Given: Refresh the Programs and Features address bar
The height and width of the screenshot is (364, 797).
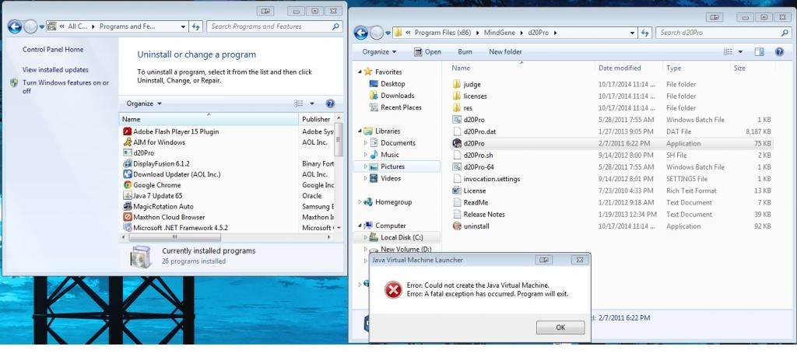Looking at the screenshot, I should [x=195, y=26].
